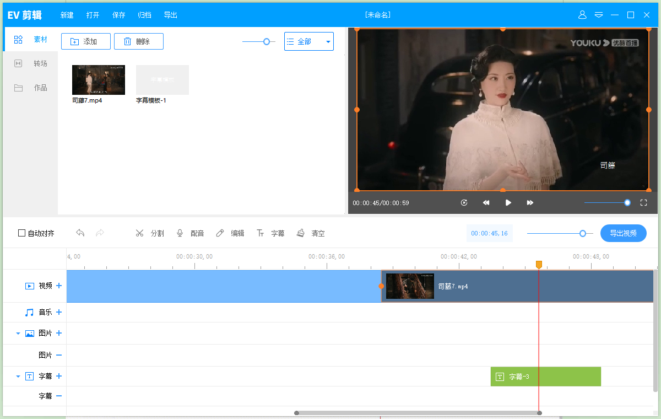Viewport: 661px width, 419px height.
Task: Play the preview video
Action: [x=508, y=203]
